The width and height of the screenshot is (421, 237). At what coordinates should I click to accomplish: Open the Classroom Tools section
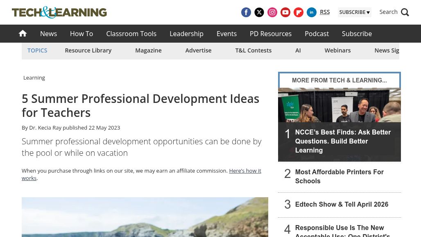point(131,34)
